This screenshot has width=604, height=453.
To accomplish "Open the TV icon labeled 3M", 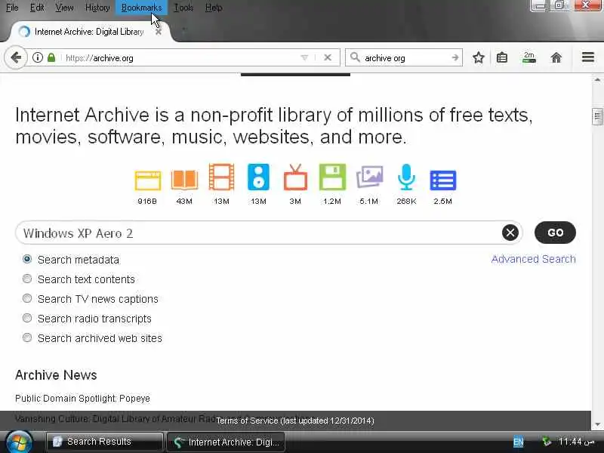I will pyautogui.click(x=295, y=177).
